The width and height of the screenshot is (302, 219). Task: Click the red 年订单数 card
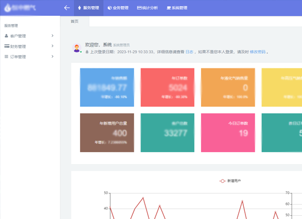tap(167, 87)
